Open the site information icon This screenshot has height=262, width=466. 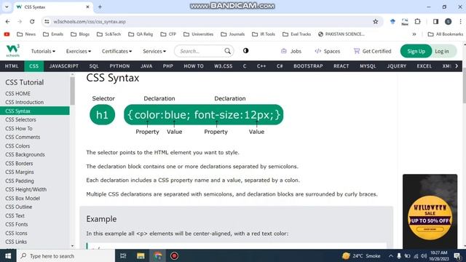pos(47,21)
